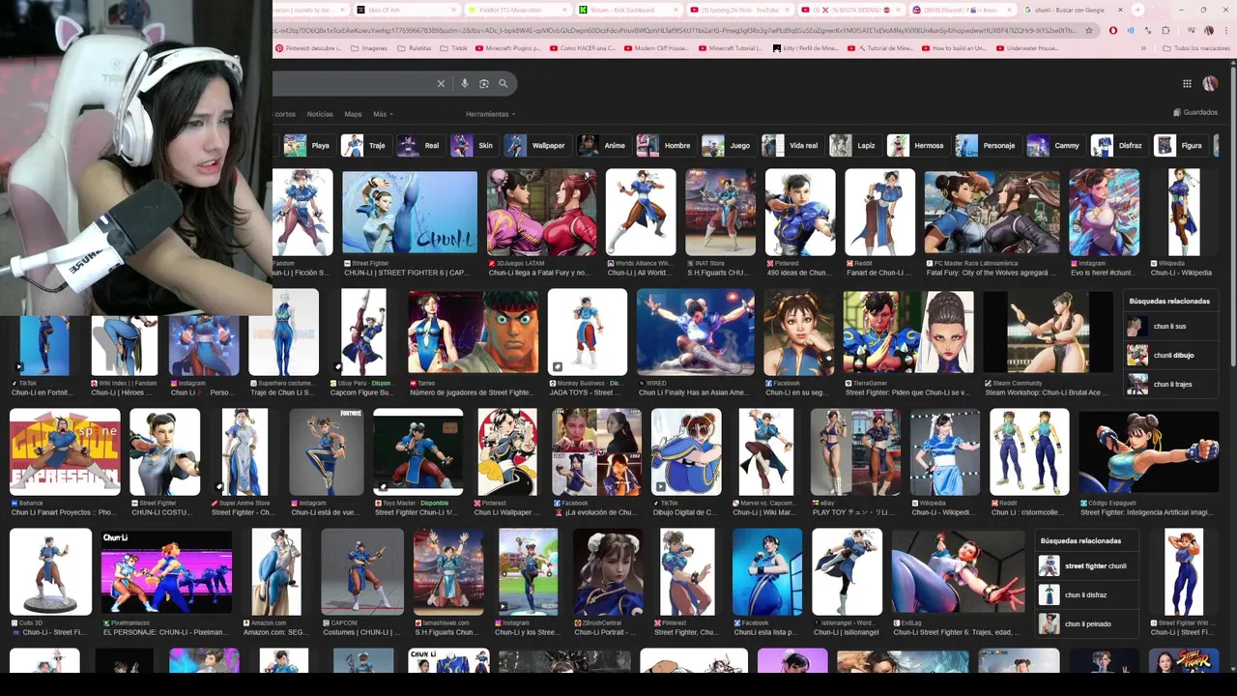Filter images by Vida real chip
1237x696 pixels.
tap(791, 146)
